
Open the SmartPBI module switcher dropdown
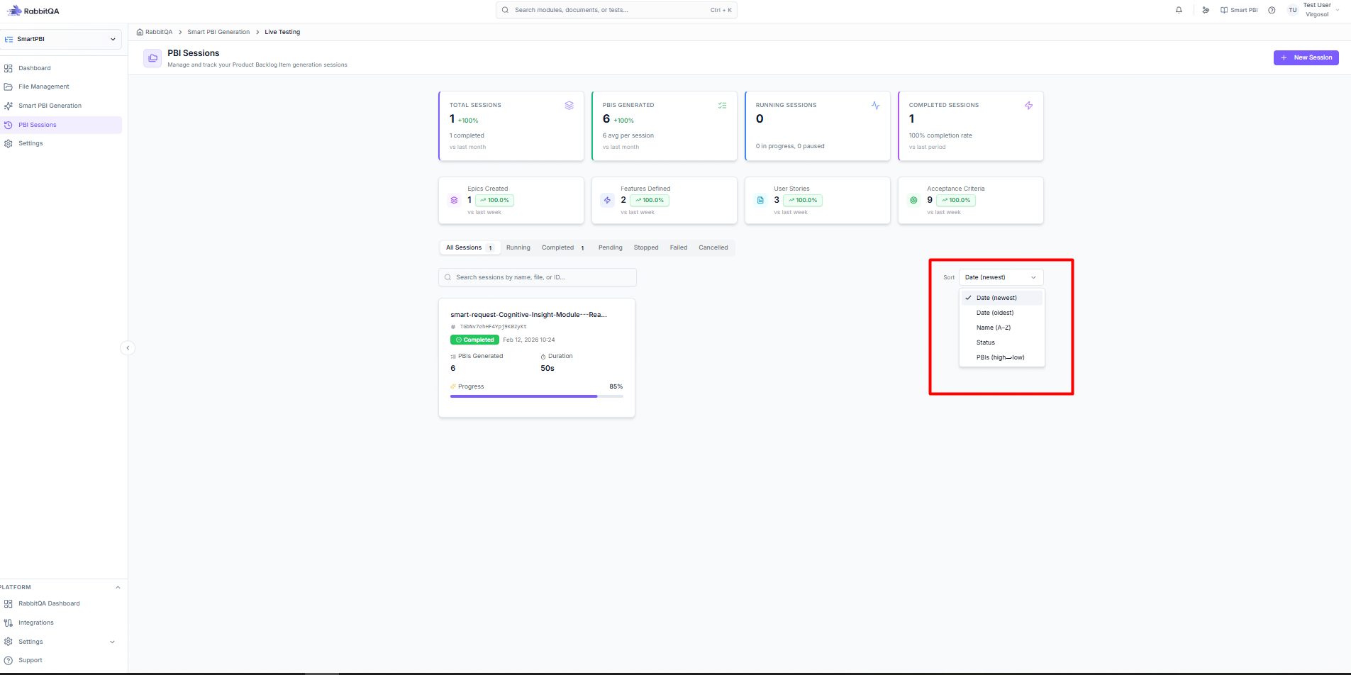point(61,39)
